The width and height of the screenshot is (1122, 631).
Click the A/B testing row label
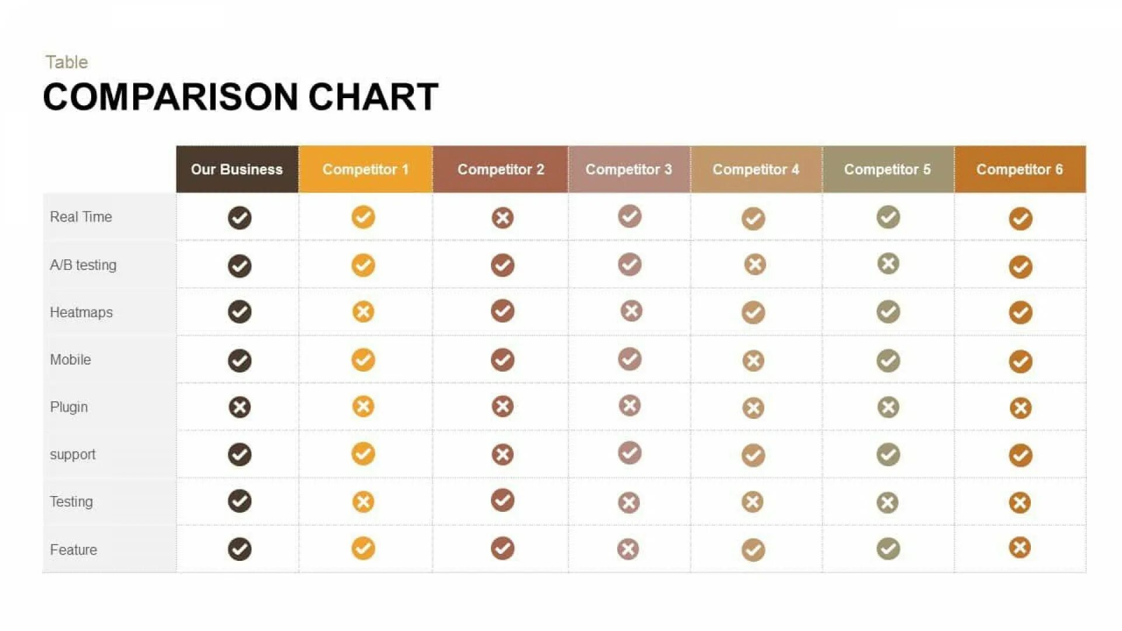pos(83,265)
